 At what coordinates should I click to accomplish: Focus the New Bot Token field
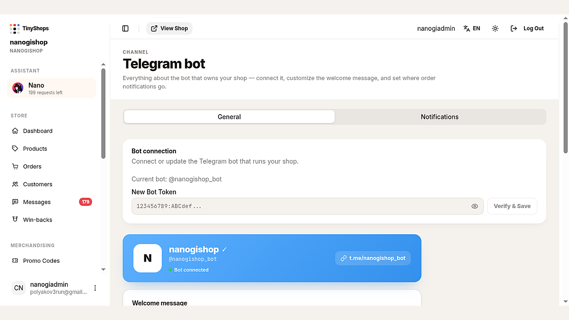tap(307, 206)
